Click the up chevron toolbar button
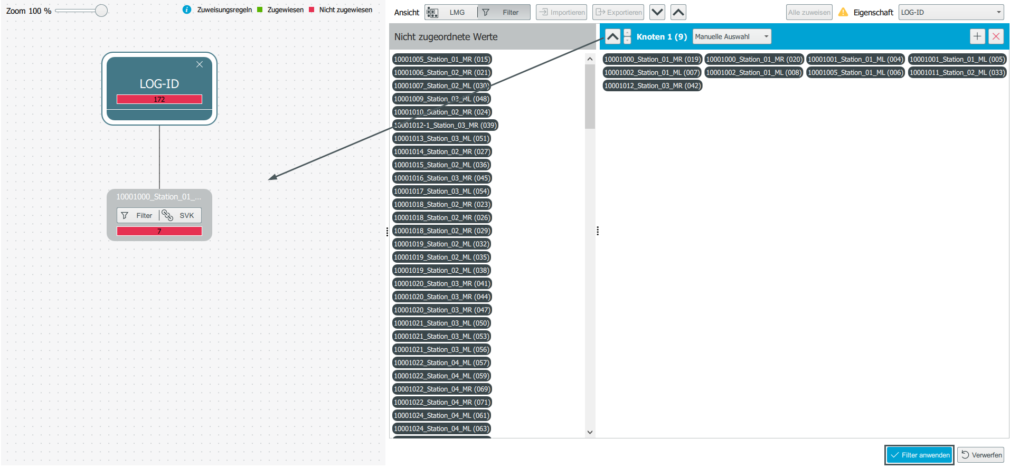The image size is (1010, 468). click(x=678, y=12)
